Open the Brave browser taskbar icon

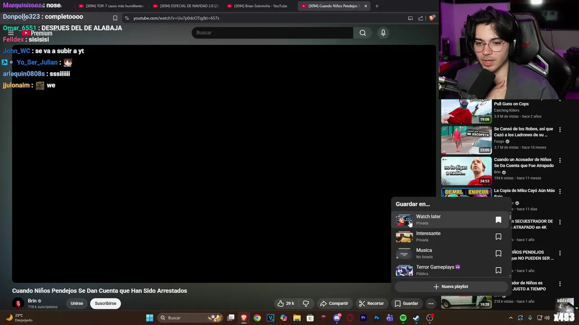pos(244,318)
